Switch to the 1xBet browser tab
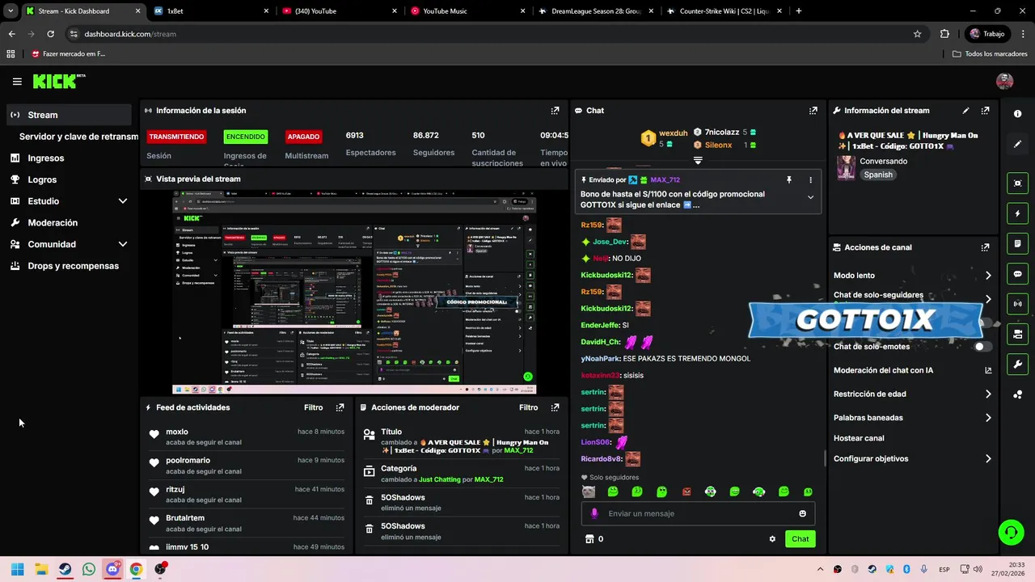Screen dimensions: 1035x582 click(212, 11)
